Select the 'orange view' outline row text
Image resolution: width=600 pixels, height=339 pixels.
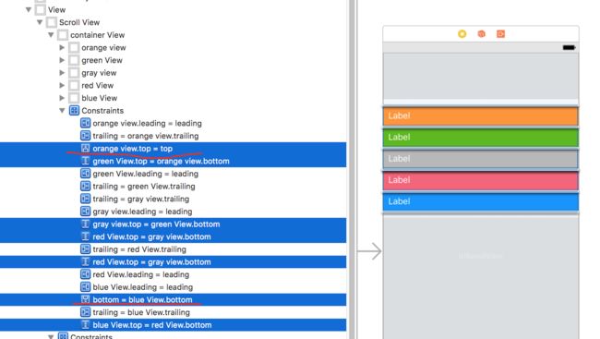tap(103, 47)
